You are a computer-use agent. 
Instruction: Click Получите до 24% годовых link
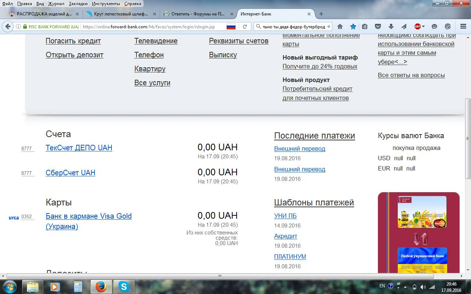tap(320, 67)
